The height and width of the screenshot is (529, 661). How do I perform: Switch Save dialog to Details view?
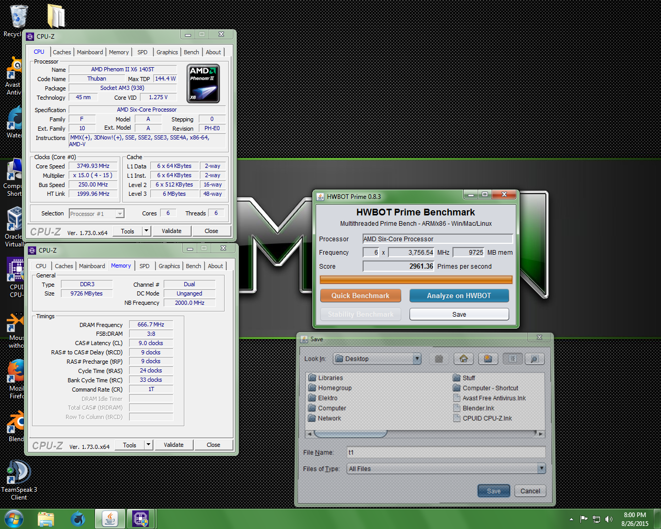tap(534, 359)
